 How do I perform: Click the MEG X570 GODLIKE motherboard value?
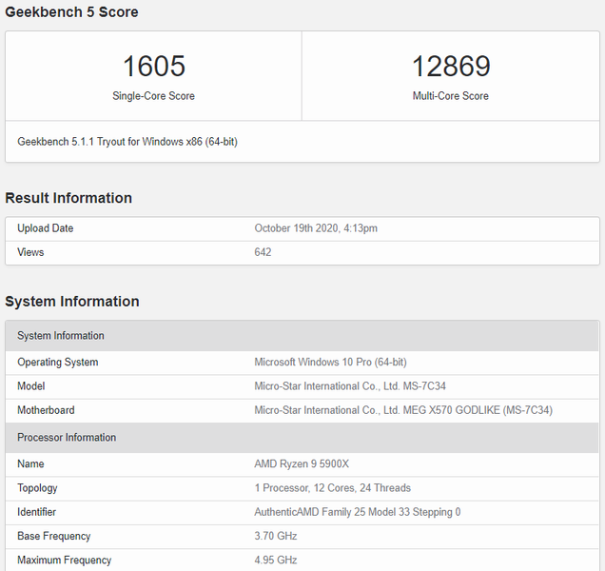click(x=403, y=410)
